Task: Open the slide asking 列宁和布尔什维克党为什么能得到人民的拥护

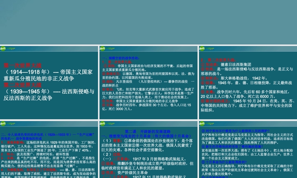Action: coord(248,150)
